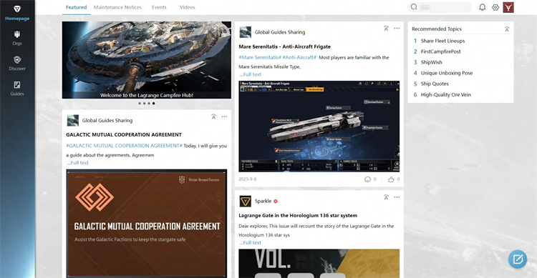
Task: Go to the Discover sidebar page
Action: [x=17, y=64]
